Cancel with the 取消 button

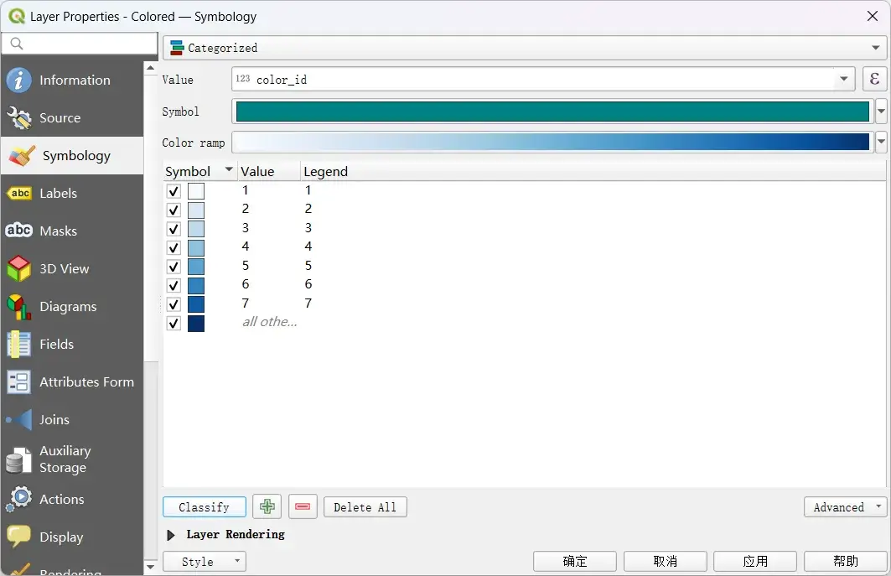(x=665, y=561)
